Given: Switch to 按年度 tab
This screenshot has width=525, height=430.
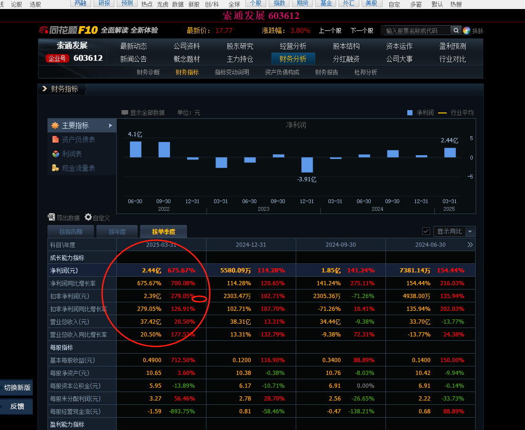Looking at the screenshot, I should click(117, 232).
